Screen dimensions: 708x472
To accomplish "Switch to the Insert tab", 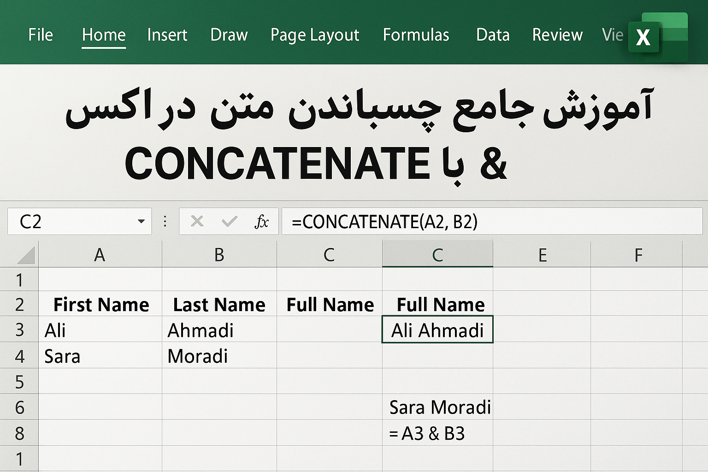I will (167, 35).
